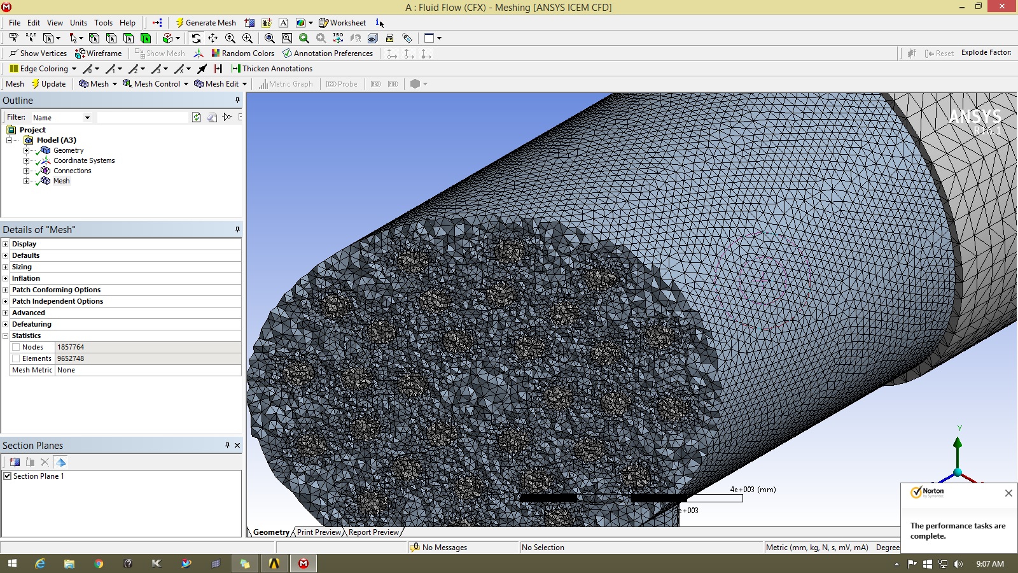Image resolution: width=1018 pixels, height=573 pixels.
Task: Choose the Box Zoom tool
Action: pyautogui.click(x=248, y=38)
